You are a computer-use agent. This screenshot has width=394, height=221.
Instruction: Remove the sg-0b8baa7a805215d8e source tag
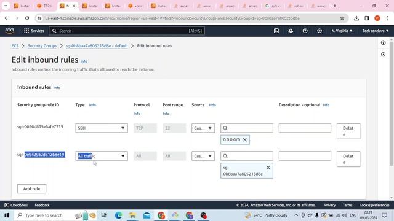[268, 168]
